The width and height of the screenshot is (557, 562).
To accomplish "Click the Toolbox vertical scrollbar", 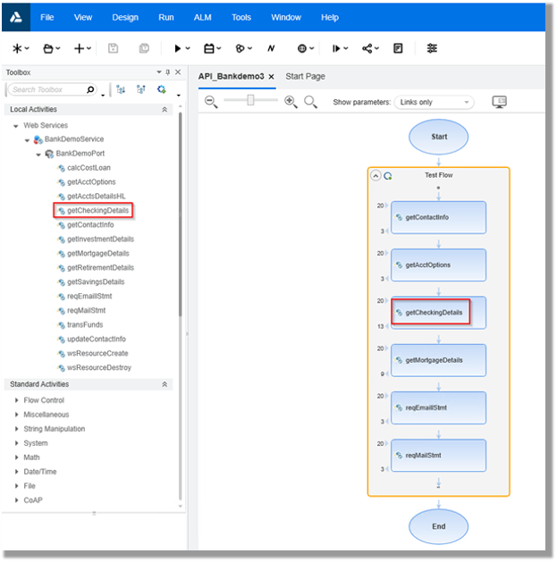I will pos(180,215).
